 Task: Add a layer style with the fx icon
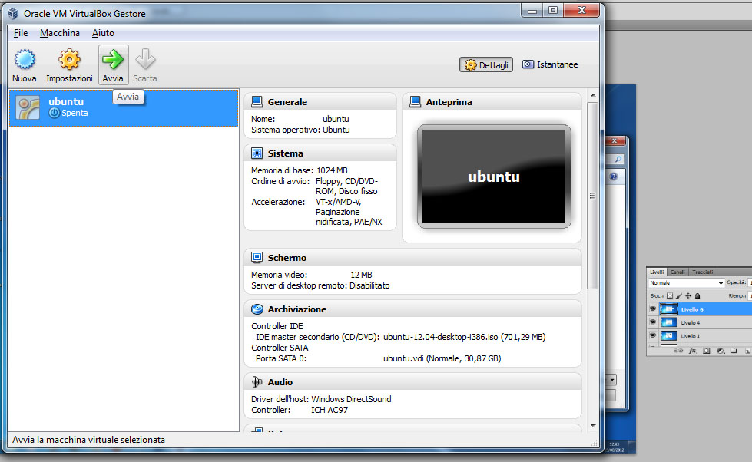coord(693,351)
